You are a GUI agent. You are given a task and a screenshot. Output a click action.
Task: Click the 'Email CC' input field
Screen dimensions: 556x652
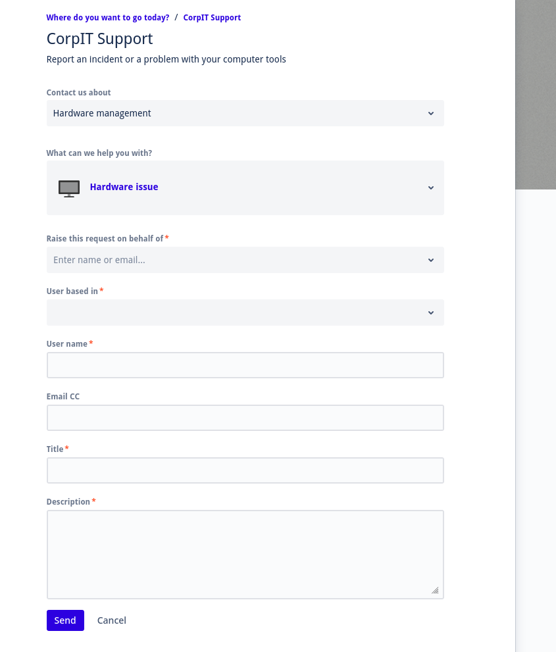pyautogui.click(x=245, y=418)
